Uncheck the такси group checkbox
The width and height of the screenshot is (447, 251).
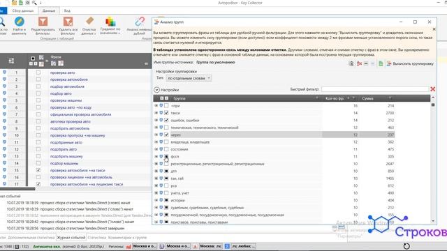[166, 113]
